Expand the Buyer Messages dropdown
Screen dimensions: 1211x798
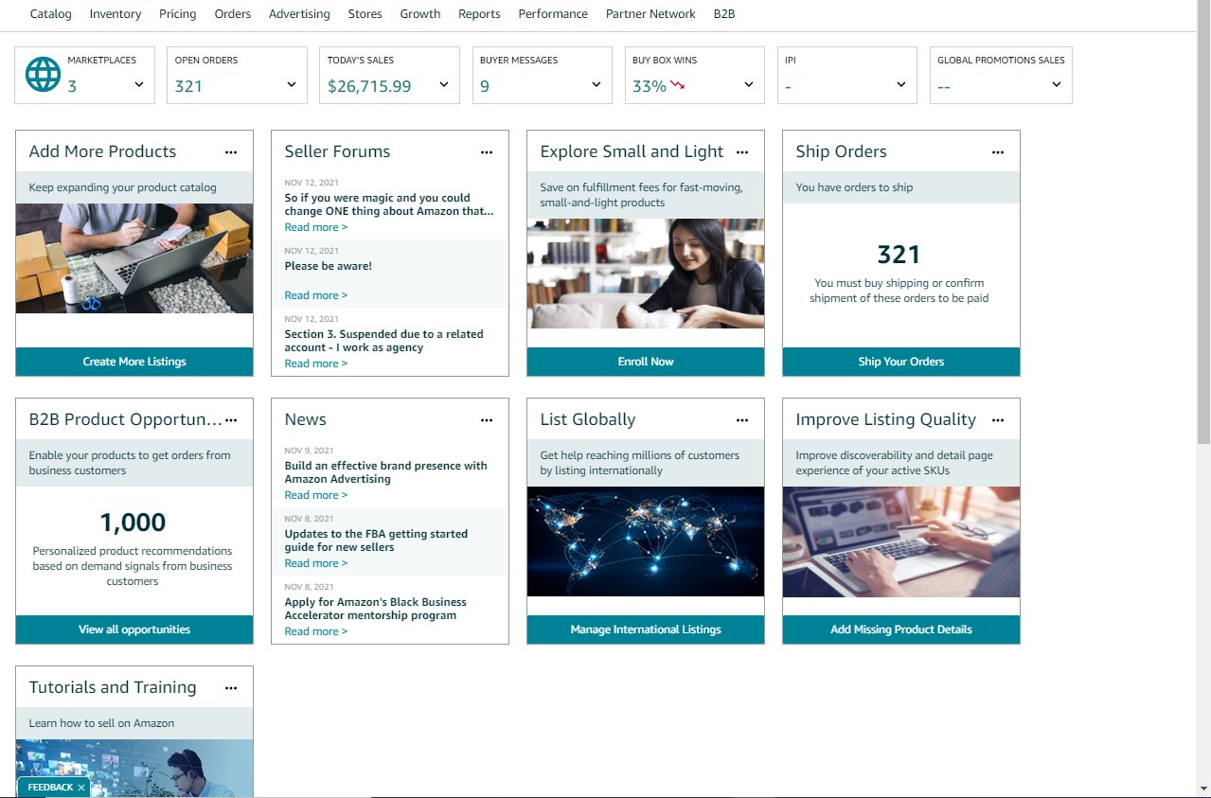click(x=597, y=85)
